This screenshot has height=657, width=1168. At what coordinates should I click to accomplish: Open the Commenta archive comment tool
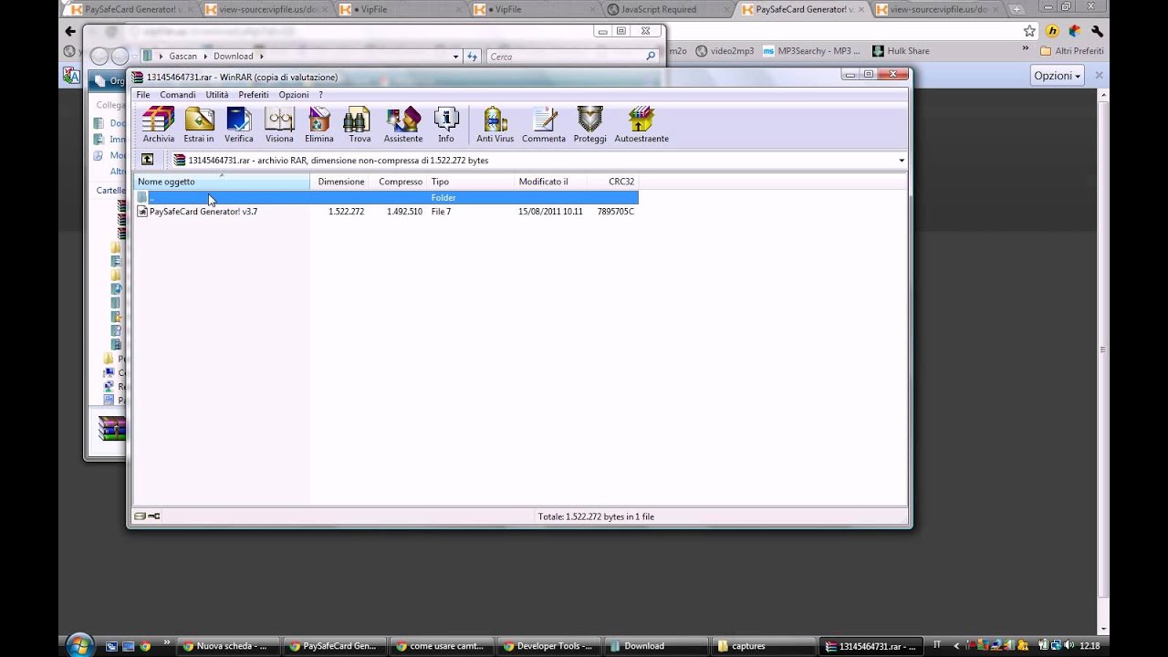tap(544, 125)
